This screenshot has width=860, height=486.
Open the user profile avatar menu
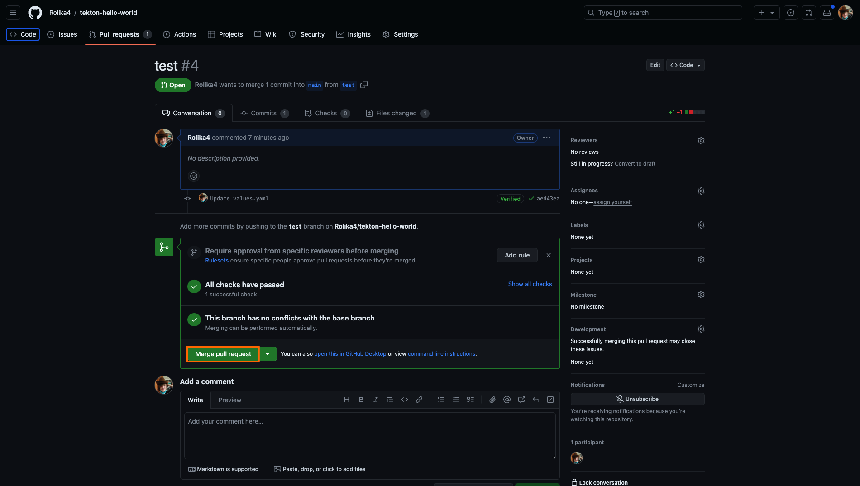tap(846, 13)
